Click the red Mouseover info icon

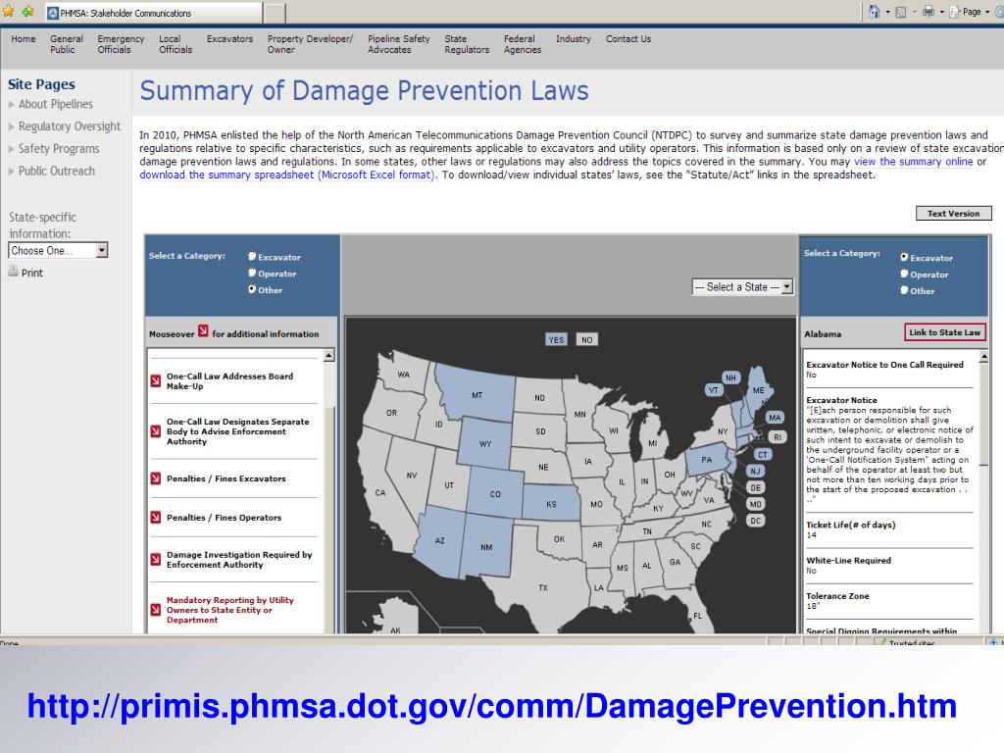(203, 331)
